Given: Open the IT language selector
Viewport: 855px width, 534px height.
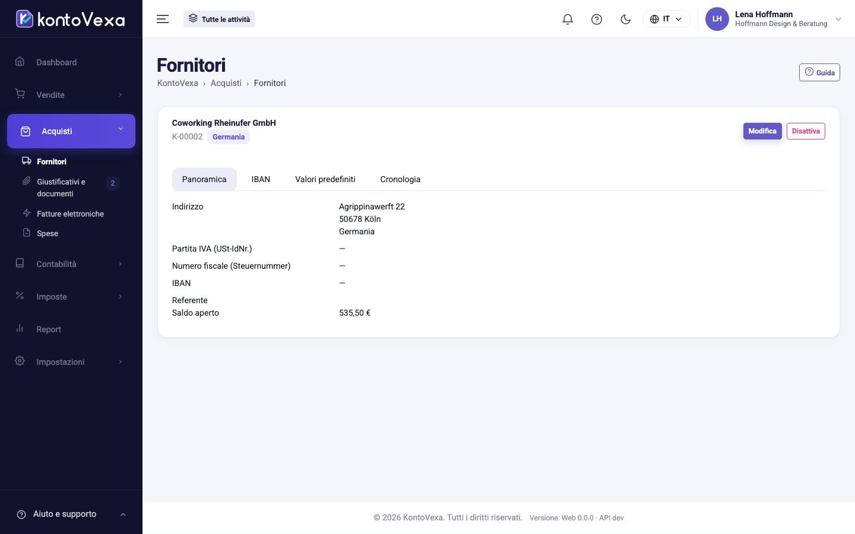Looking at the screenshot, I should (666, 19).
